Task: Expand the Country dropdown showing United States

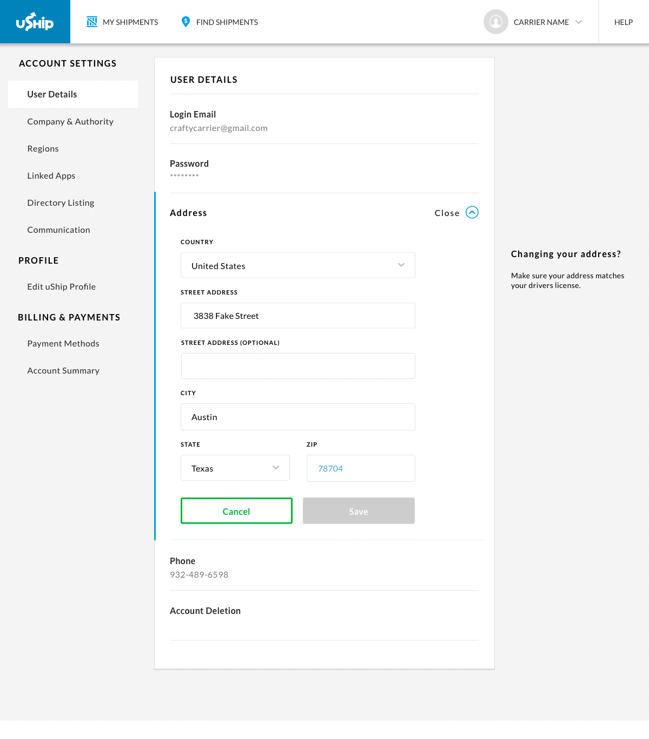Action: click(x=298, y=265)
